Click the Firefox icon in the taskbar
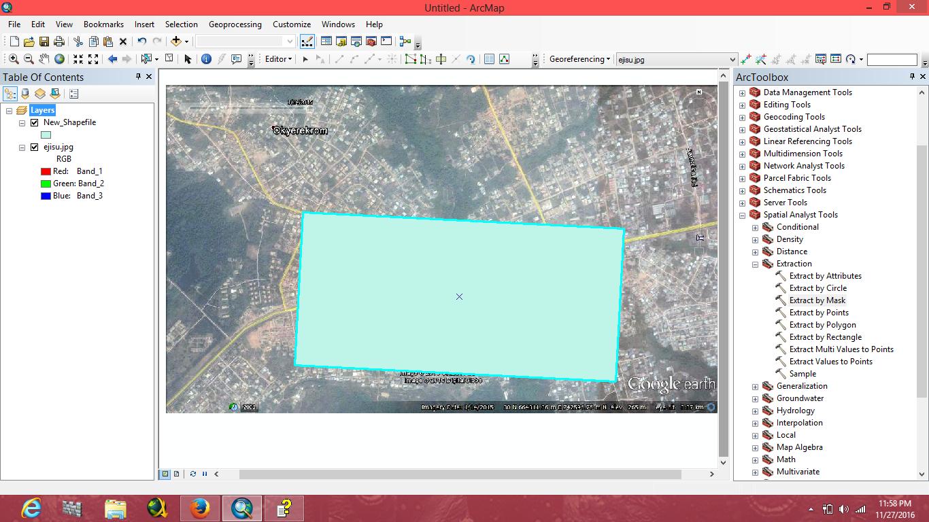This screenshot has height=522, width=929. click(x=199, y=508)
